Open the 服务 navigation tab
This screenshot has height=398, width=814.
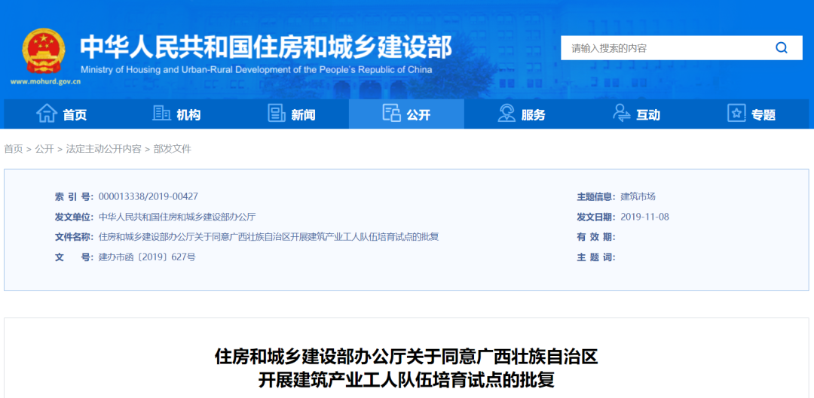(x=522, y=114)
